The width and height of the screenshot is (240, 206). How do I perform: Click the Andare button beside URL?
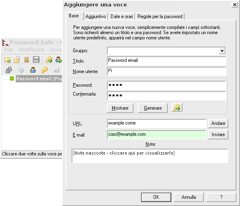click(x=218, y=123)
